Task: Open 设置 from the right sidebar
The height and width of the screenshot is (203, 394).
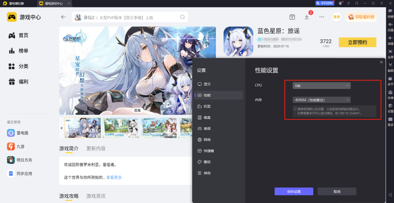Action: pos(390,108)
